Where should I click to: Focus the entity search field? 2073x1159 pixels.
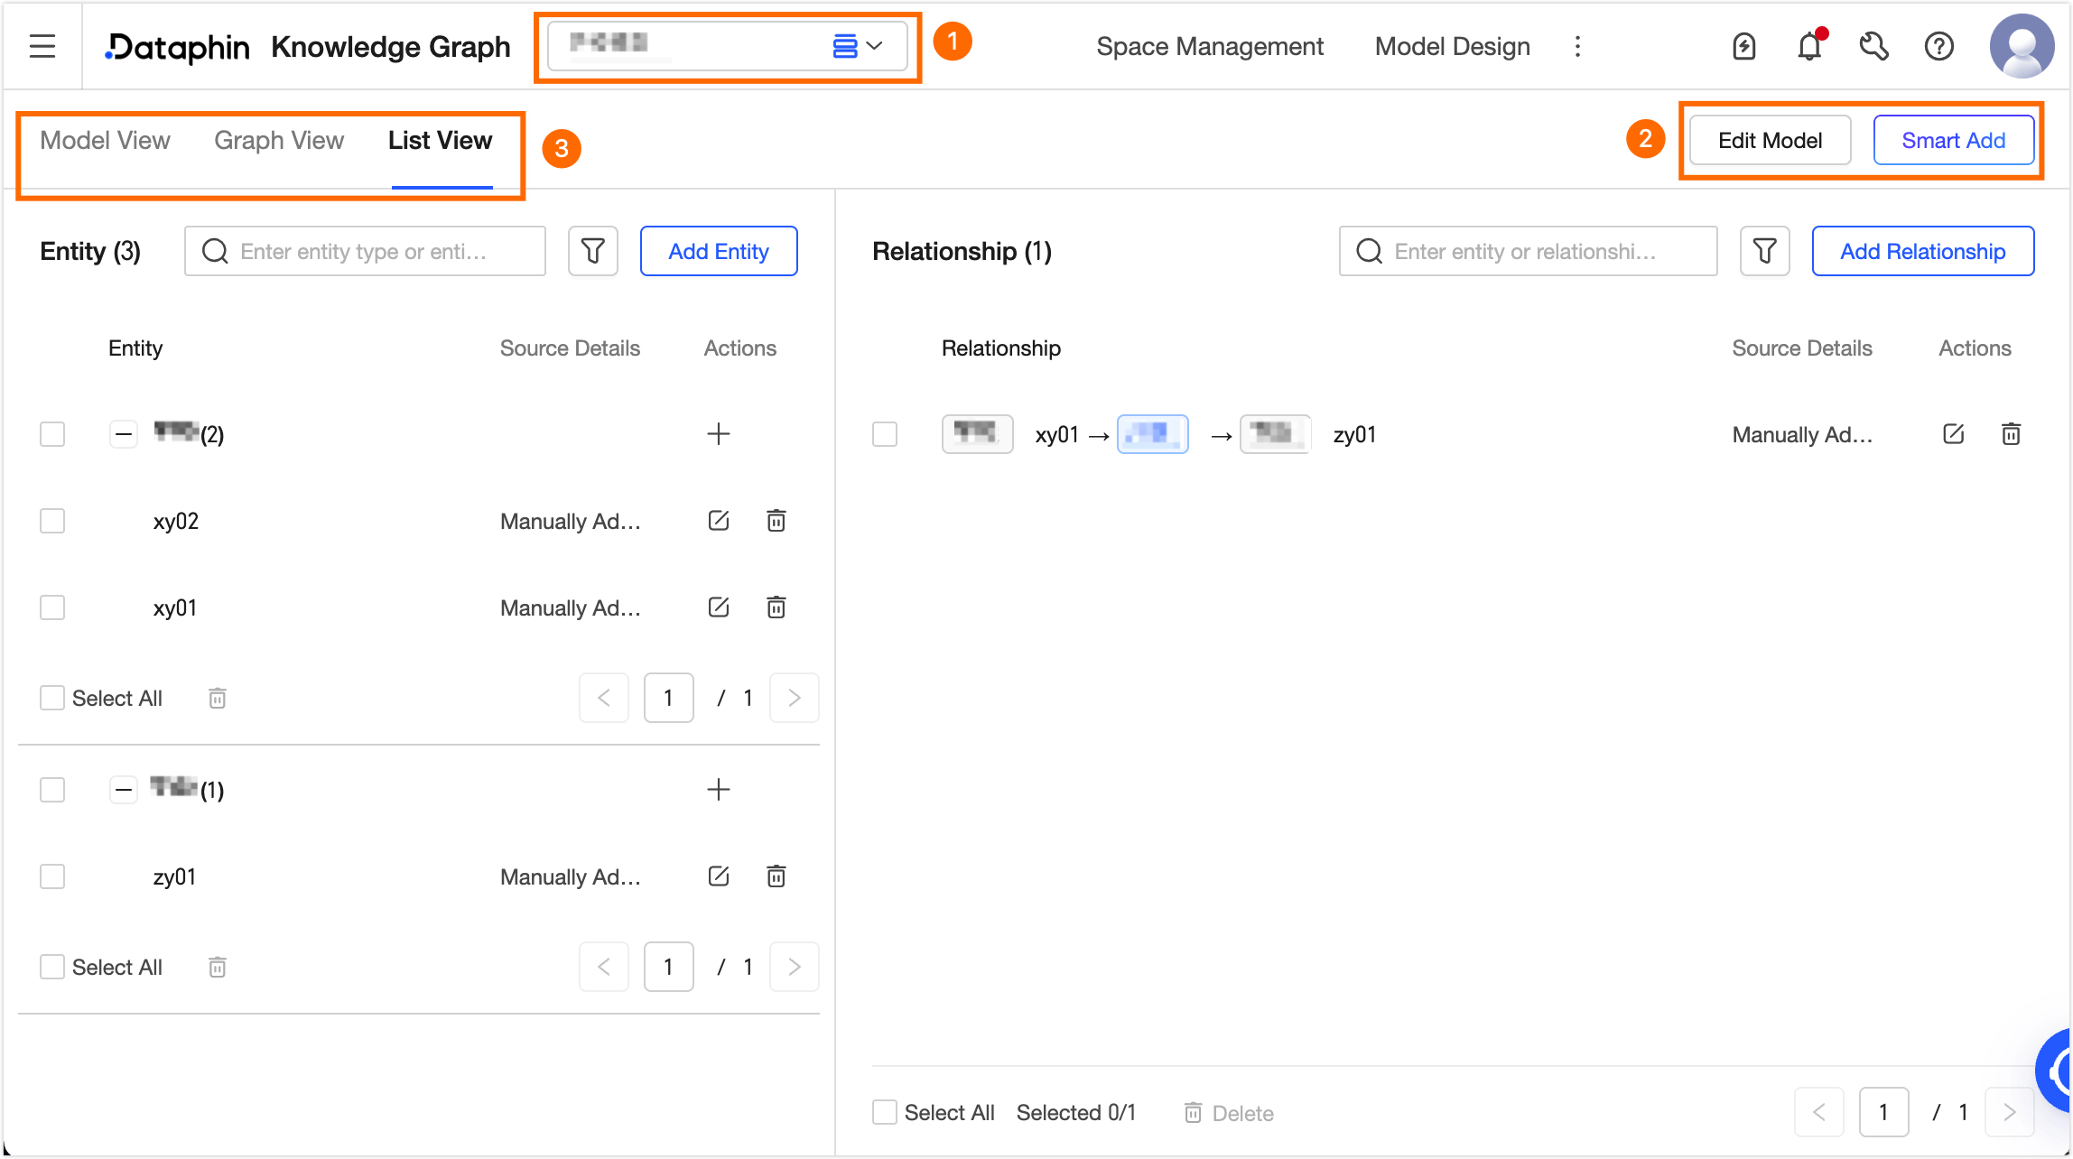coord(365,251)
